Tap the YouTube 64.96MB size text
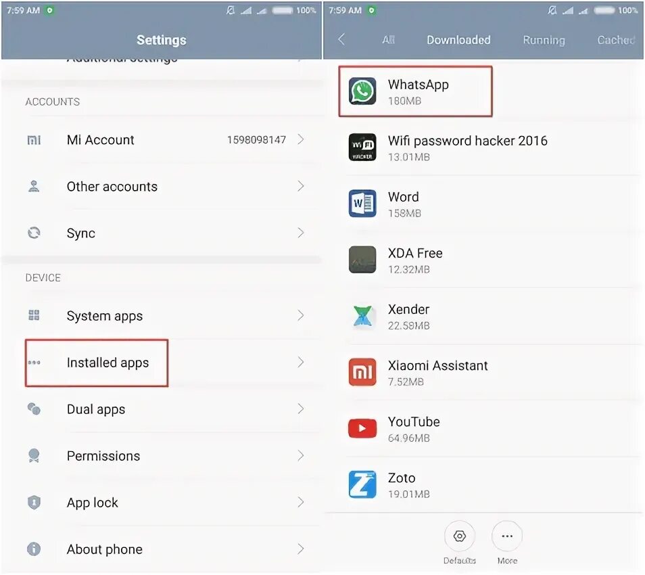The width and height of the screenshot is (645, 575). 408,438
